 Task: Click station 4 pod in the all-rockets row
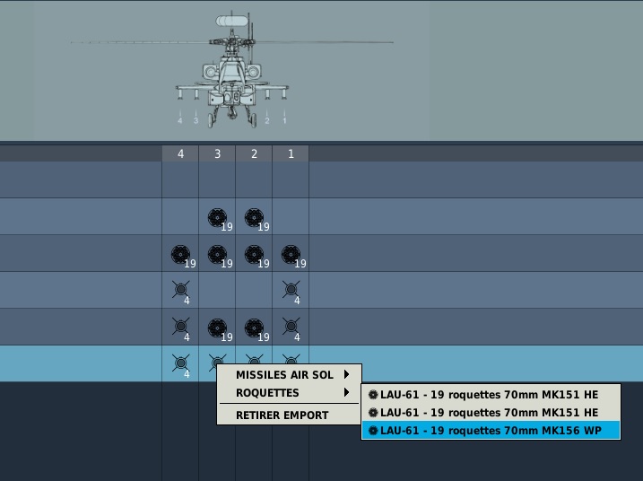[x=180, y=255]
